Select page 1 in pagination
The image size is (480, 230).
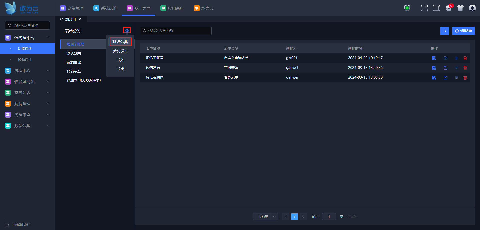click(295, 217)
